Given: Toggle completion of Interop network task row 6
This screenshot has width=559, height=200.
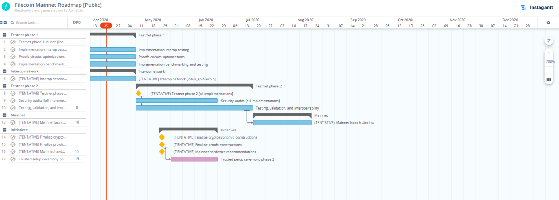Looking at the screenshot, I should (x=13, y=79).
